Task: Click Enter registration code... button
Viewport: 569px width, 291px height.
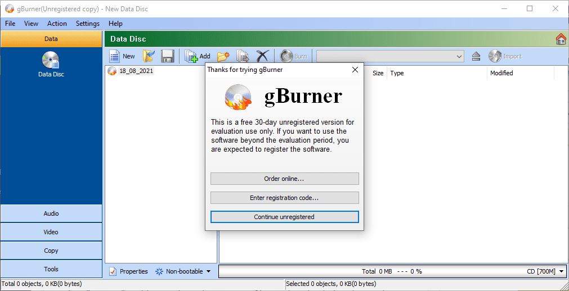Action: (285, 198)
